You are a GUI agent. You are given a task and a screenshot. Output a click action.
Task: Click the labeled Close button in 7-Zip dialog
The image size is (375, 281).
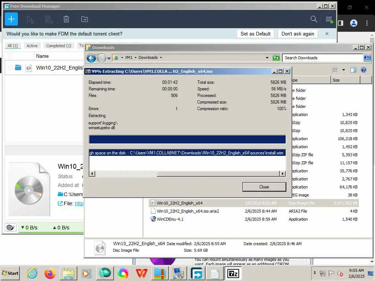(x=264, y=187)
